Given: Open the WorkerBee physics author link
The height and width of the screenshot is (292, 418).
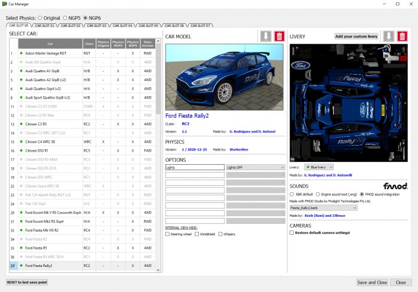Looking at the screenshot, I should [x=239, y=150].
